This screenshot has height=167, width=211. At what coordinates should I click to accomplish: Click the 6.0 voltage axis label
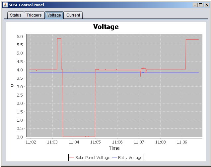[20, 36]
